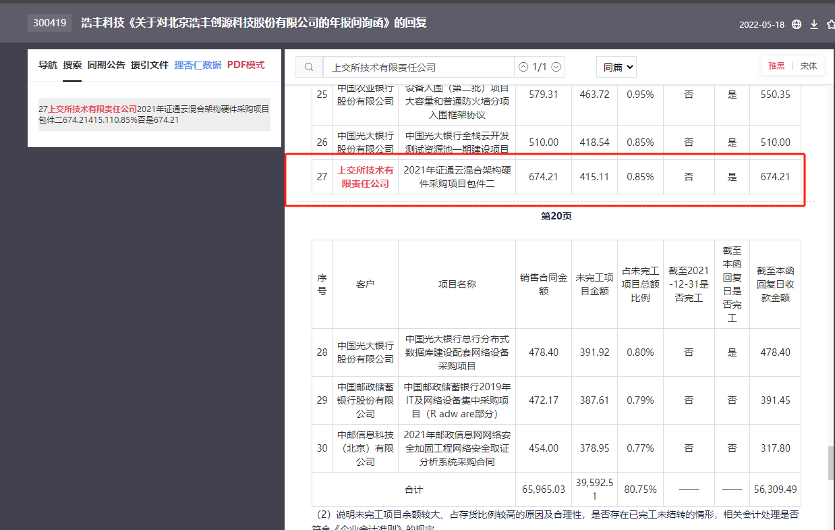Image resolution: width=835 pixels, height=530 pixels.
Task: Click the vertical scrollbar thumb
Action: click(831, 462)
